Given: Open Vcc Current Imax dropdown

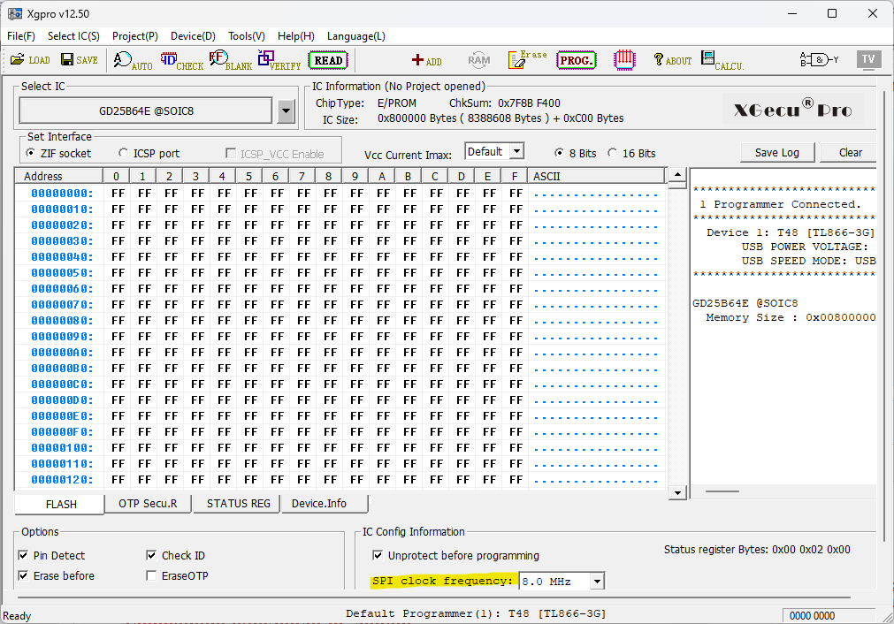Looking at the screenshot, I should 516,152.
